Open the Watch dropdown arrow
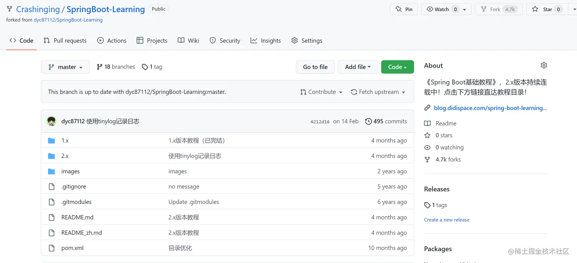The width and height of the screenshot is (577, 263). (x=464, y=10)
